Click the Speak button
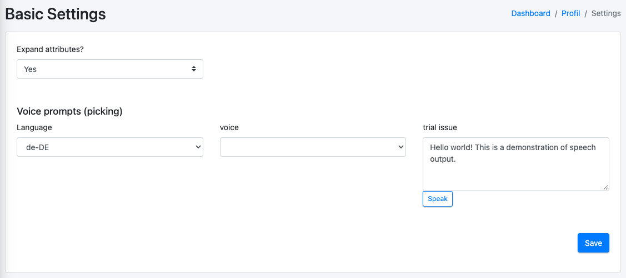 [438, 199]
